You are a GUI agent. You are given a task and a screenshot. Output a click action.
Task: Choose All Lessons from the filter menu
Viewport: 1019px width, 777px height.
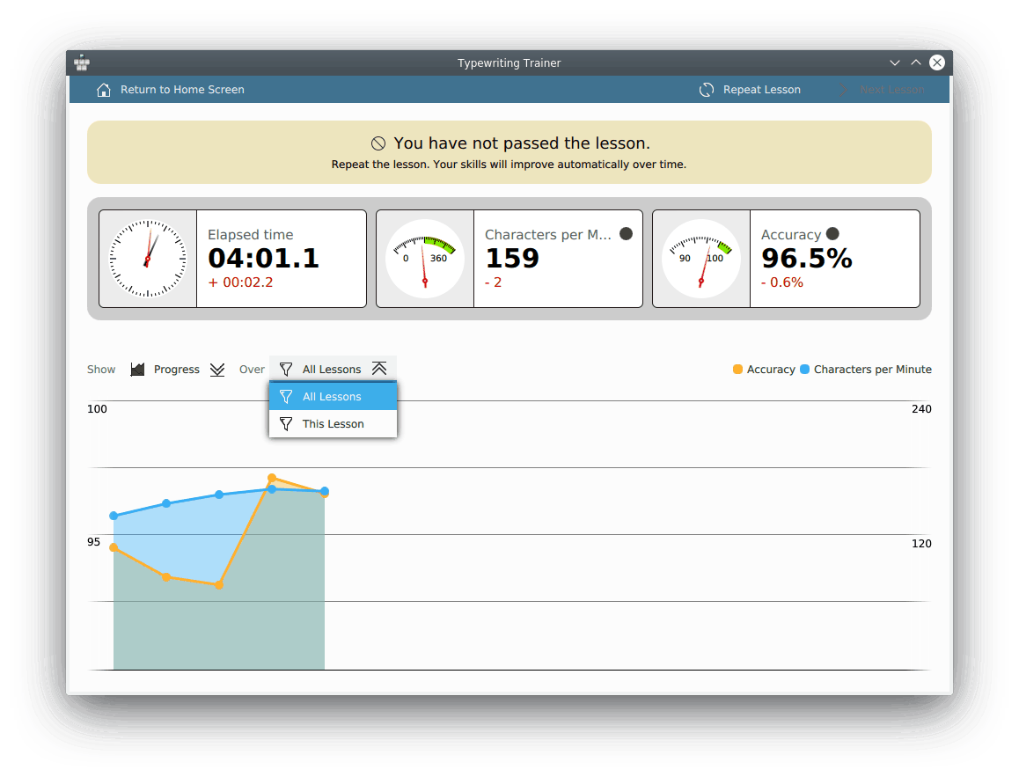pos(333,396)
